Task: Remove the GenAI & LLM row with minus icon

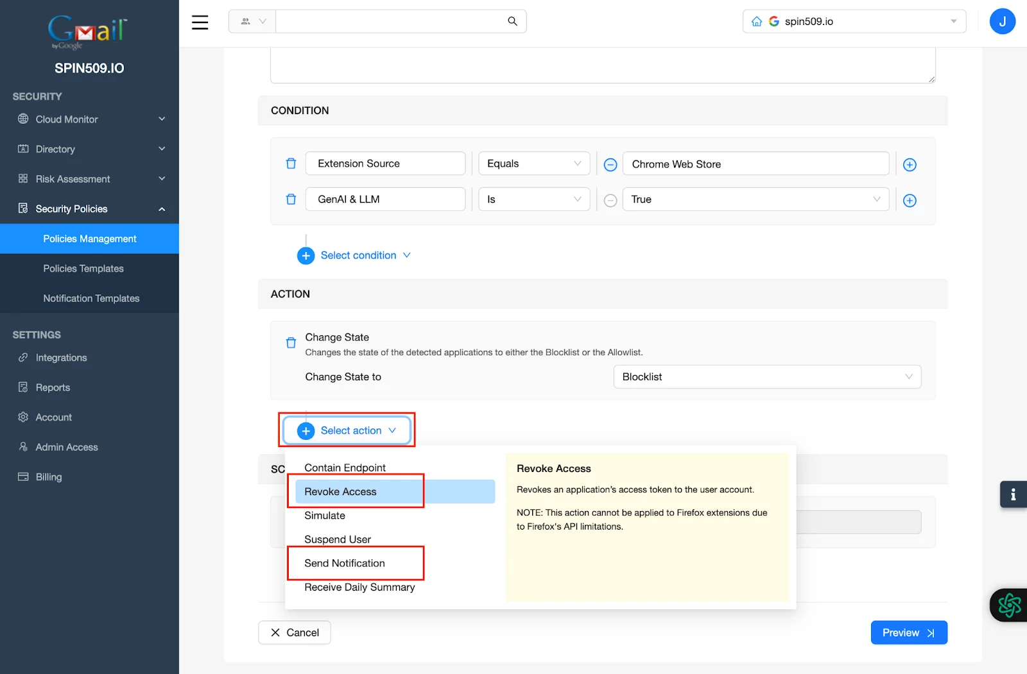Action: [x=610, y=200]
